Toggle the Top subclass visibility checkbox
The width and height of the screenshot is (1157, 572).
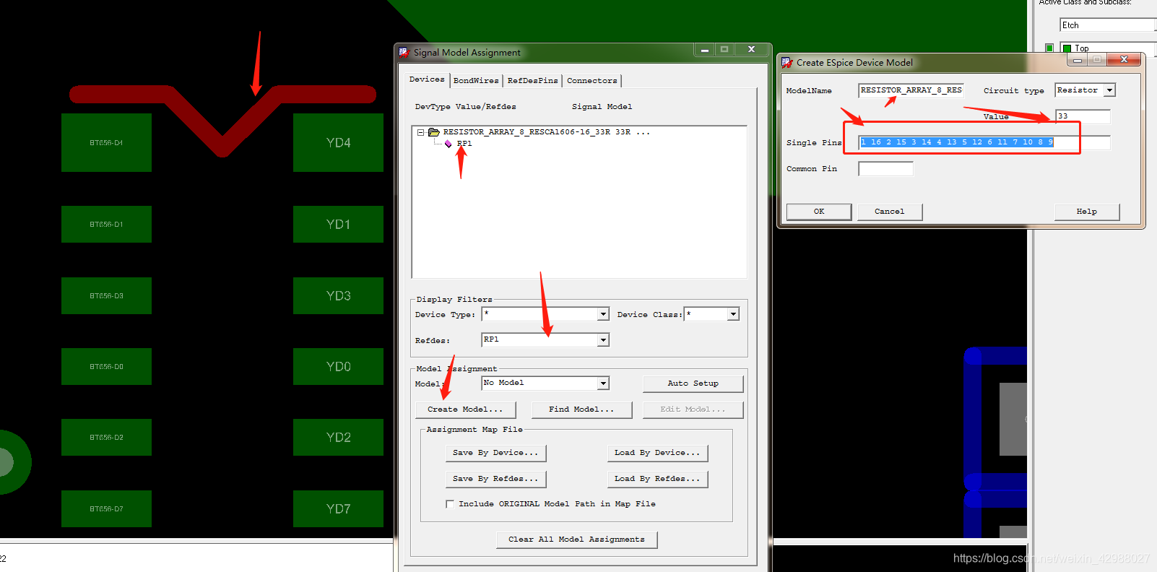1049,48
